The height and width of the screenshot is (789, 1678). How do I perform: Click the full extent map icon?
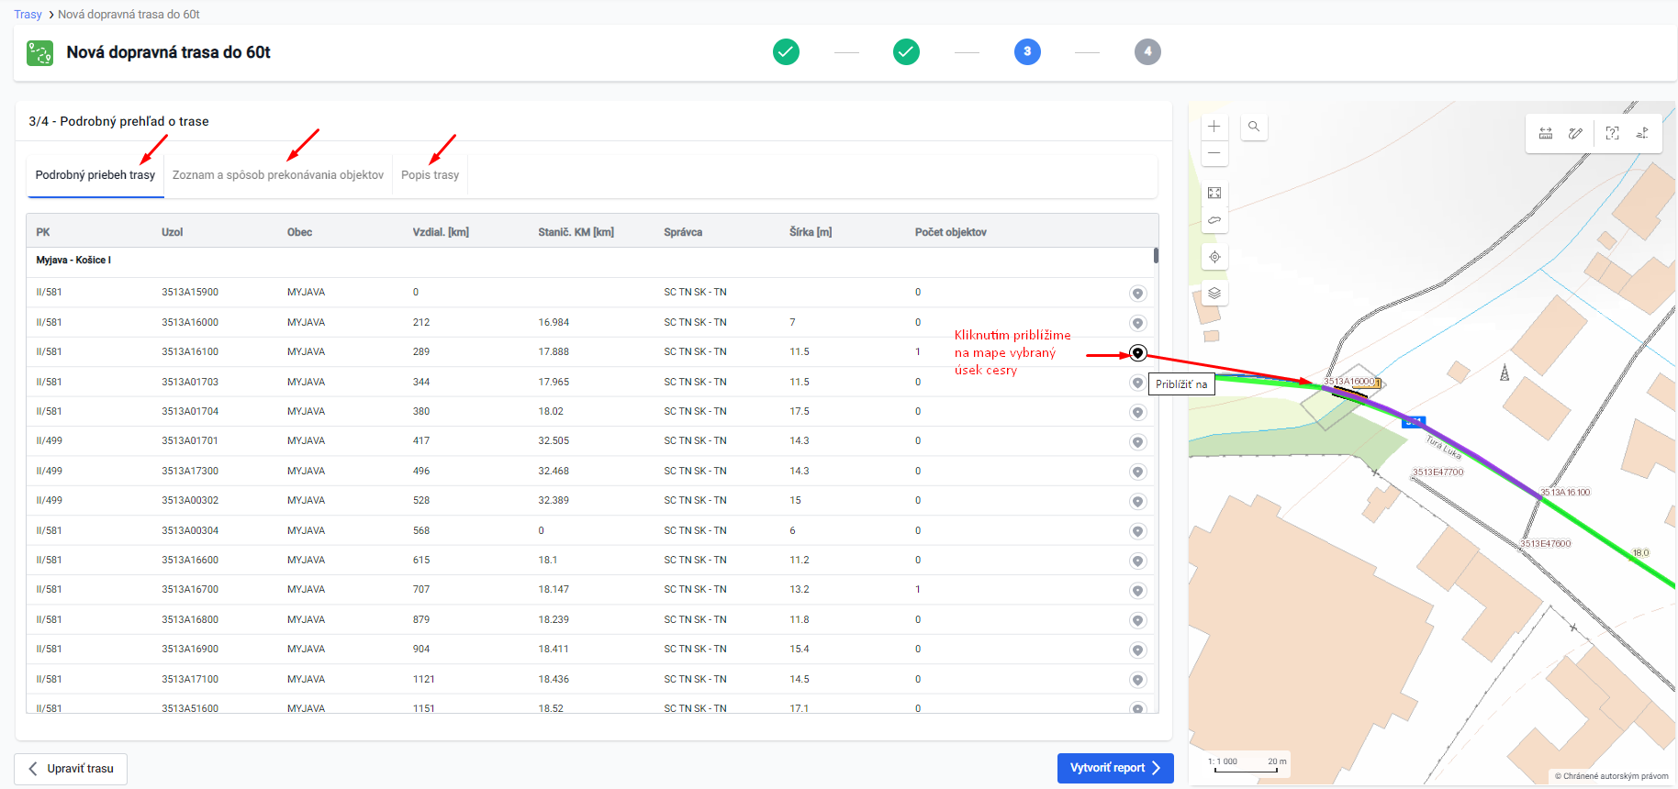point(1214,193)
